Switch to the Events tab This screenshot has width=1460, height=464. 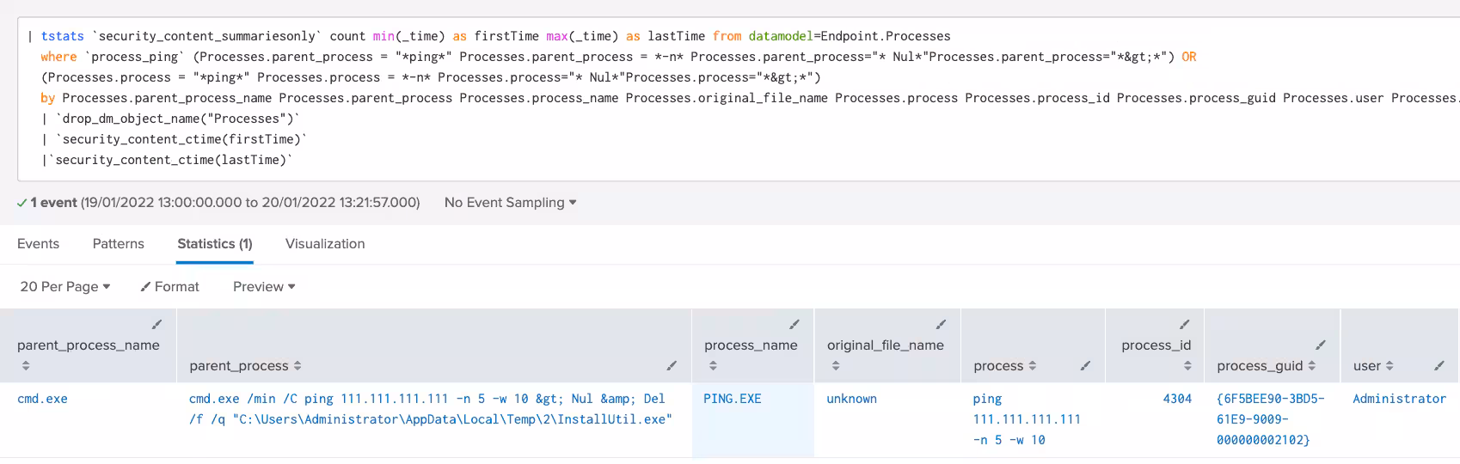pyautogui.click(x=39, y=244)
